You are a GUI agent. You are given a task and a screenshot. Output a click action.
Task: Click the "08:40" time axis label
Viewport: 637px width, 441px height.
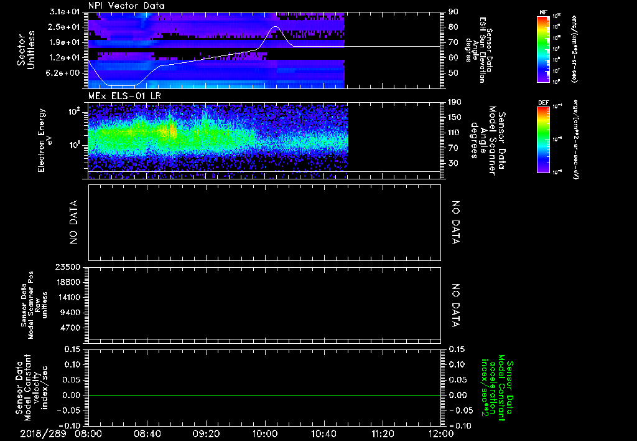(147, 434)
